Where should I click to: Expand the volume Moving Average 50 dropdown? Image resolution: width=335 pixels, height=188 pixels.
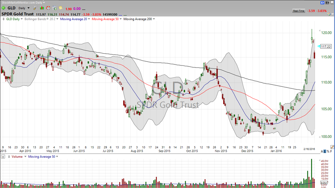[57, 157]
